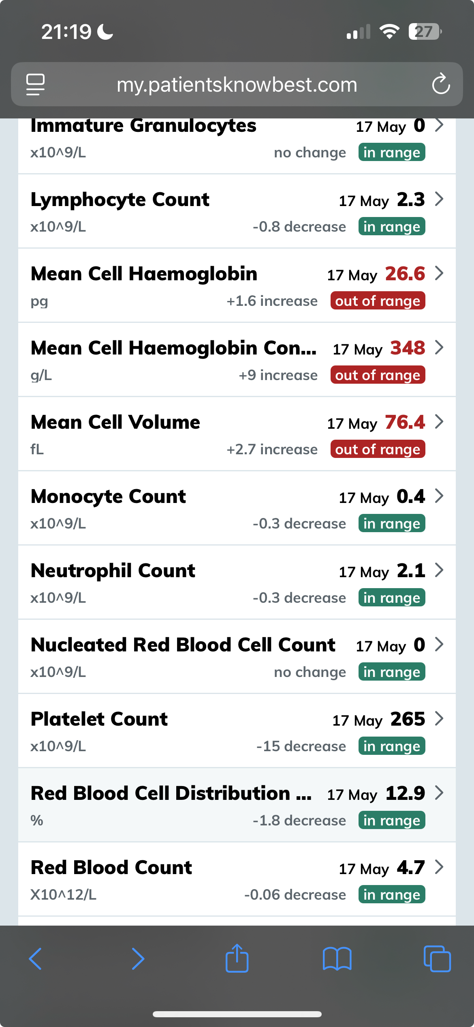474x1027 pixels.
Task: Show open tabs overview icon
Action: tap(437, 959)
